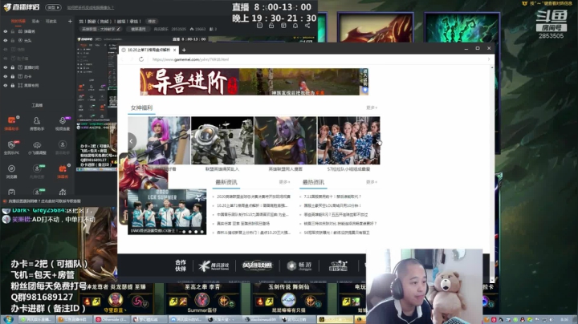Open the orange 弹幕秀 tool icon
Screen dimensions: 578x324
point(63,171)
